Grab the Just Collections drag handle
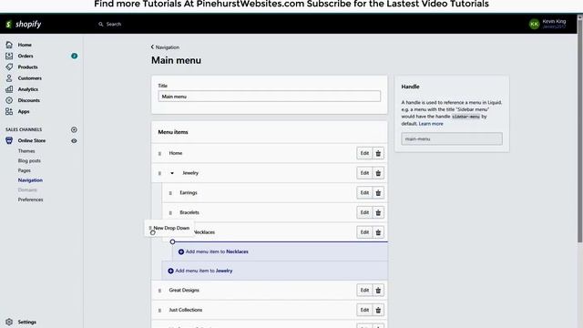 point(160,310)
